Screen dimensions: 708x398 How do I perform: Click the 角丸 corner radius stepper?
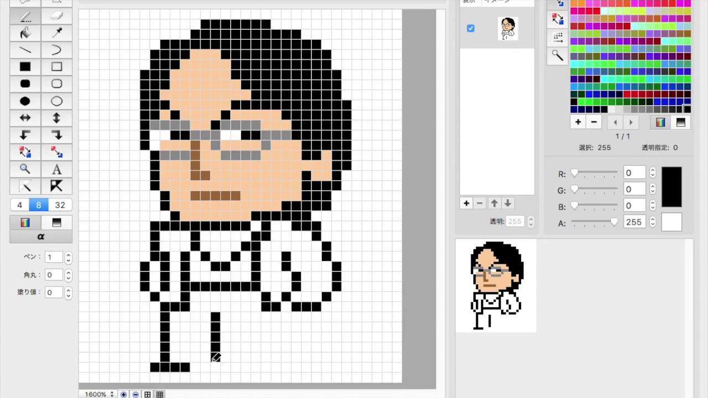point(69,275)
